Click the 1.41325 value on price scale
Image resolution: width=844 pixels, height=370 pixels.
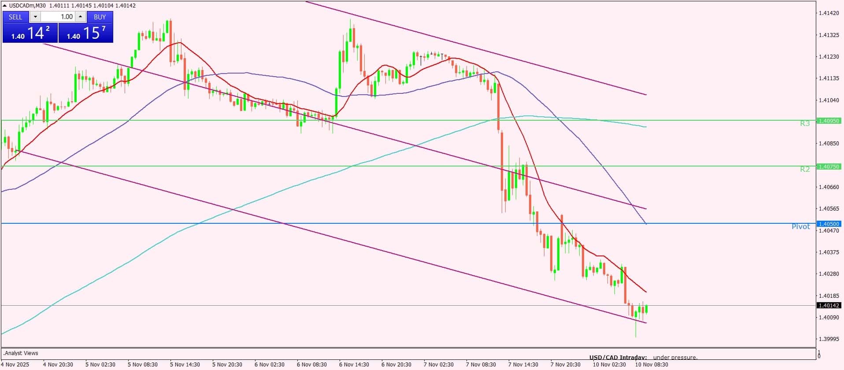coord(829,35)
